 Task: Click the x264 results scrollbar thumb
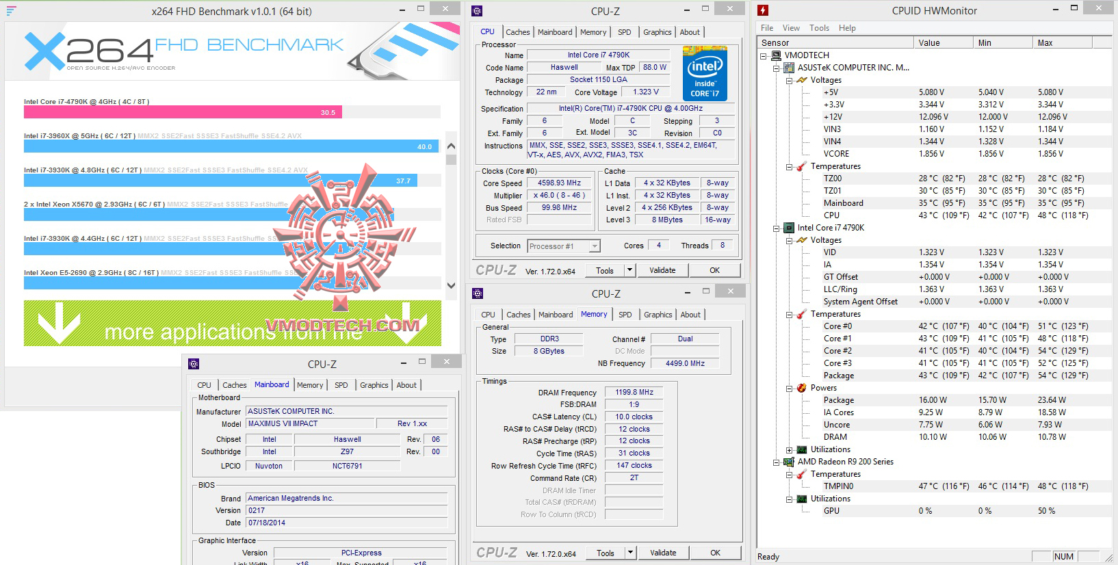[451, 159]
